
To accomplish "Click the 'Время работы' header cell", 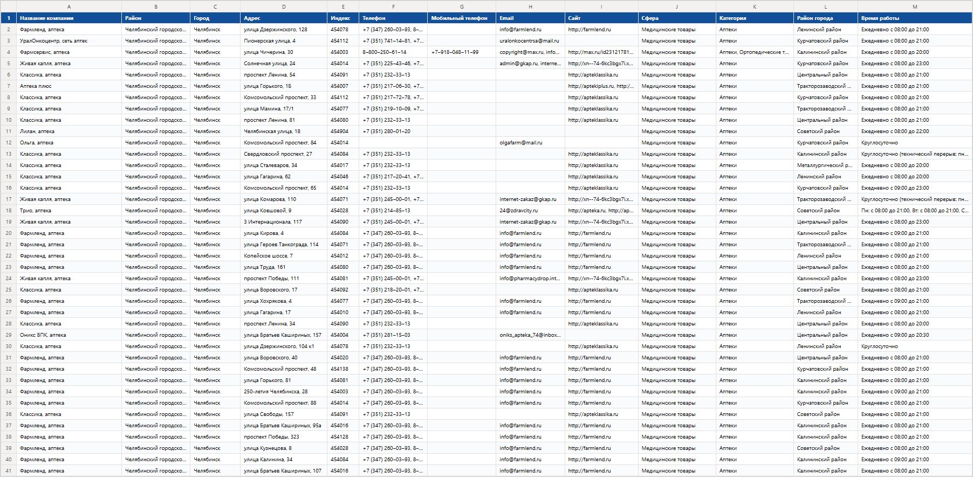I will tap(915, 18).
